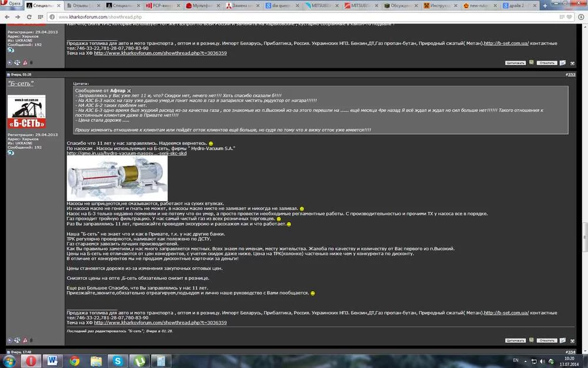Click Ответить button in post #353

click(547, 340)
